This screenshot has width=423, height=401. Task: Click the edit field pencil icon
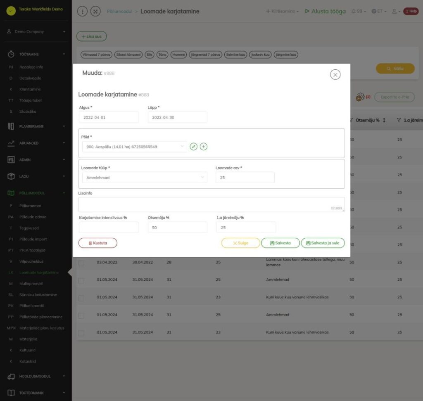click(193, 147)
